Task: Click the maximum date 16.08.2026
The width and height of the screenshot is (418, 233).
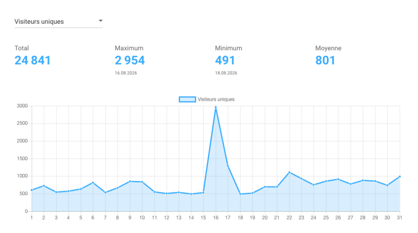Action: (126, 73)
